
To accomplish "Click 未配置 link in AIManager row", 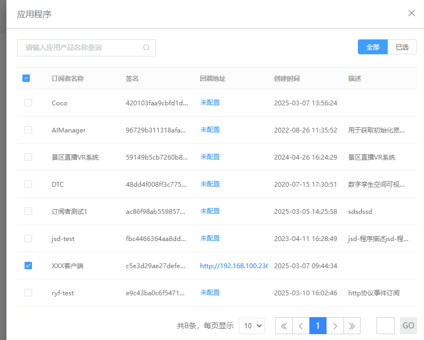I will tap(210, 130).
